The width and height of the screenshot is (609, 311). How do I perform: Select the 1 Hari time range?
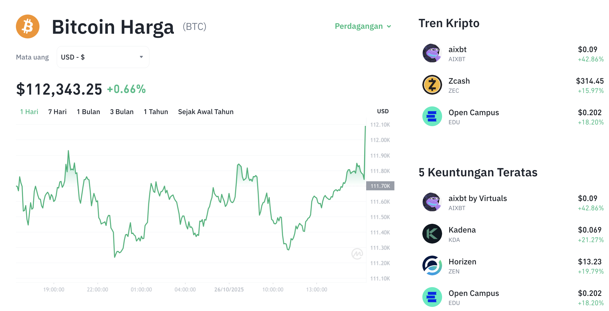click(29, 112)
